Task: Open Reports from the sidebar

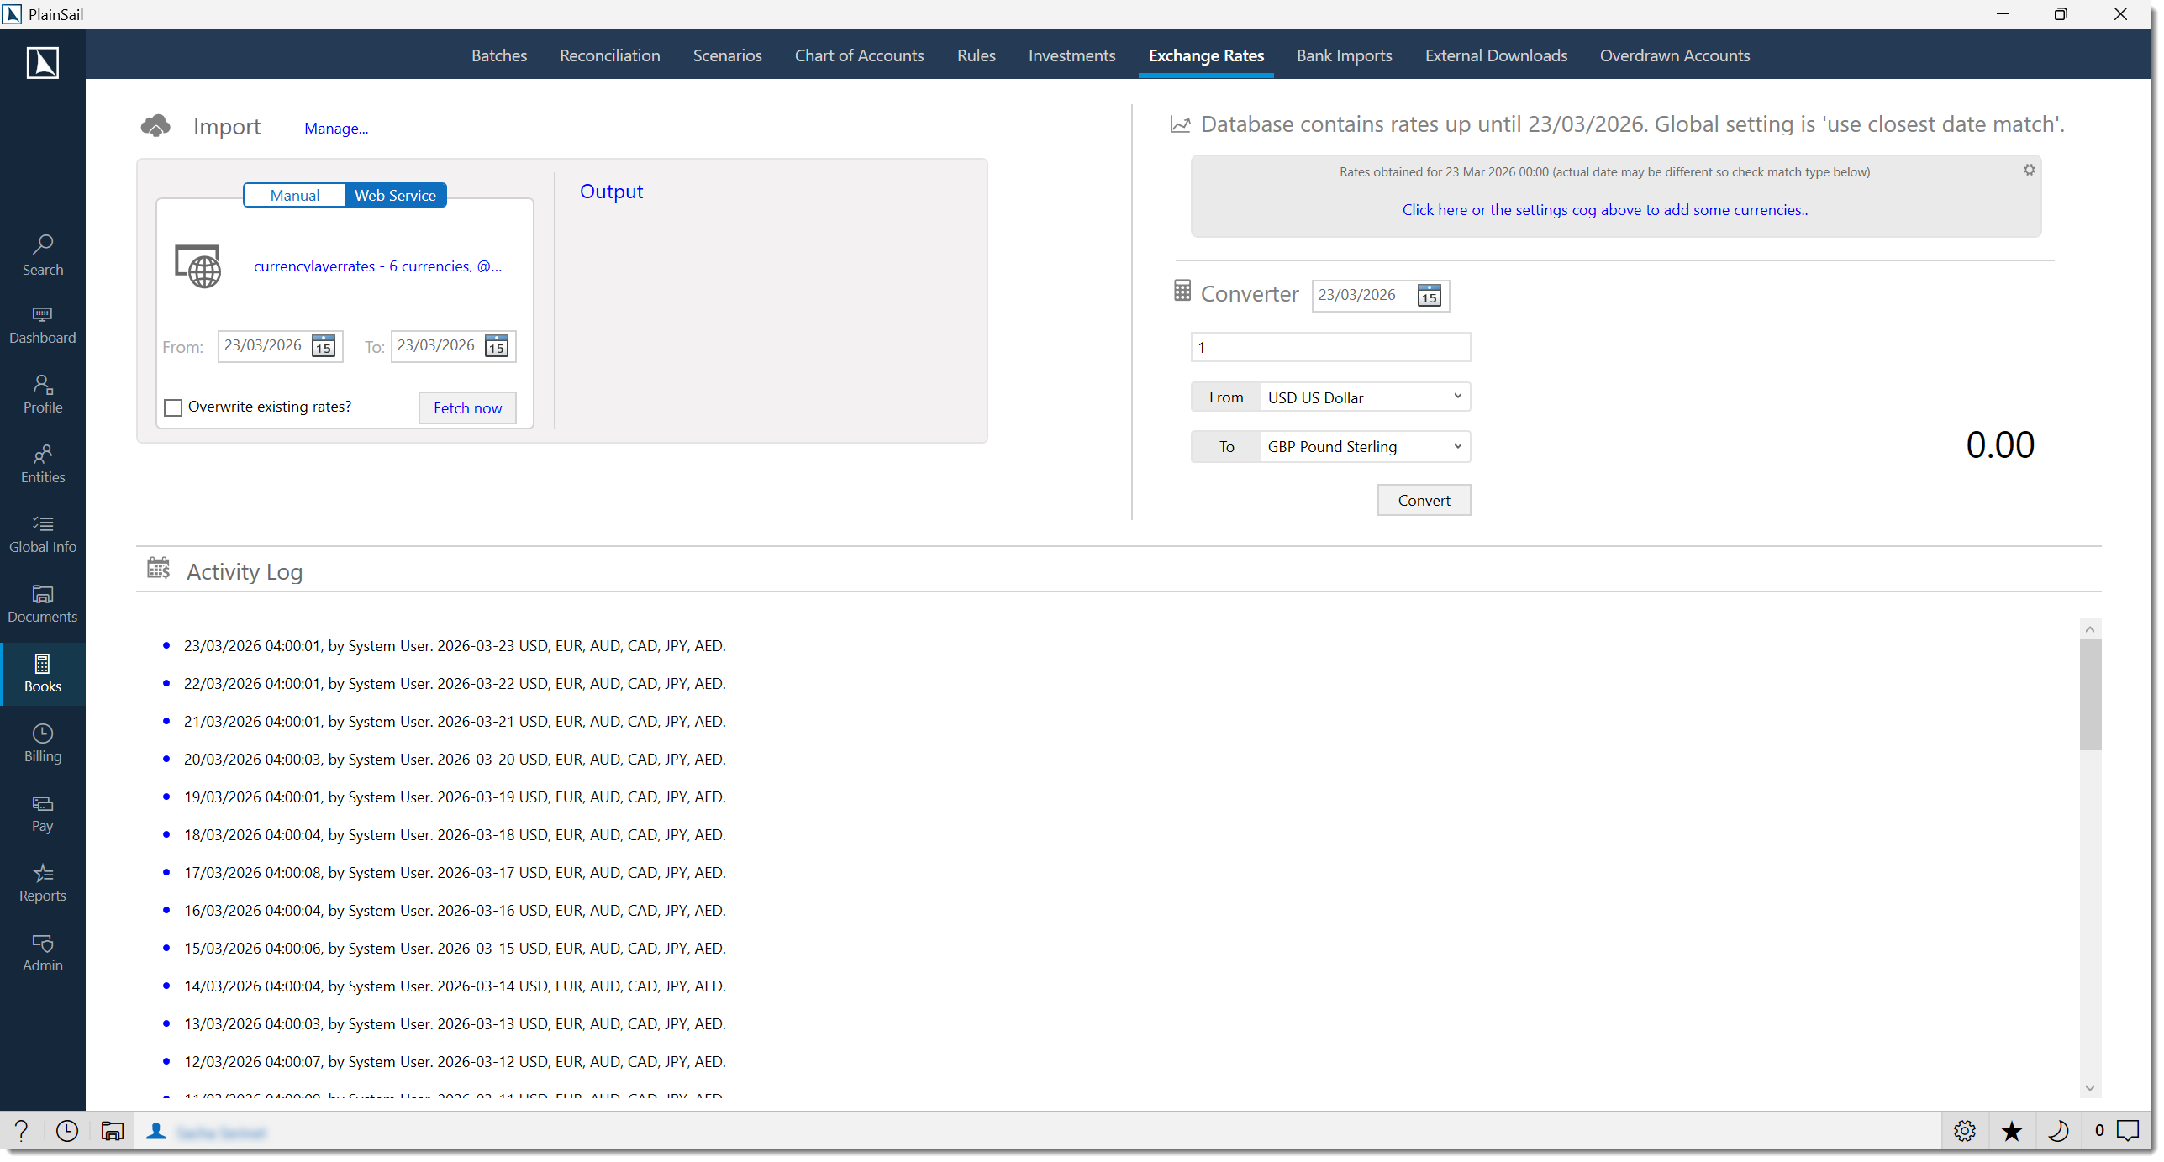Action: [x=42, y=882]
